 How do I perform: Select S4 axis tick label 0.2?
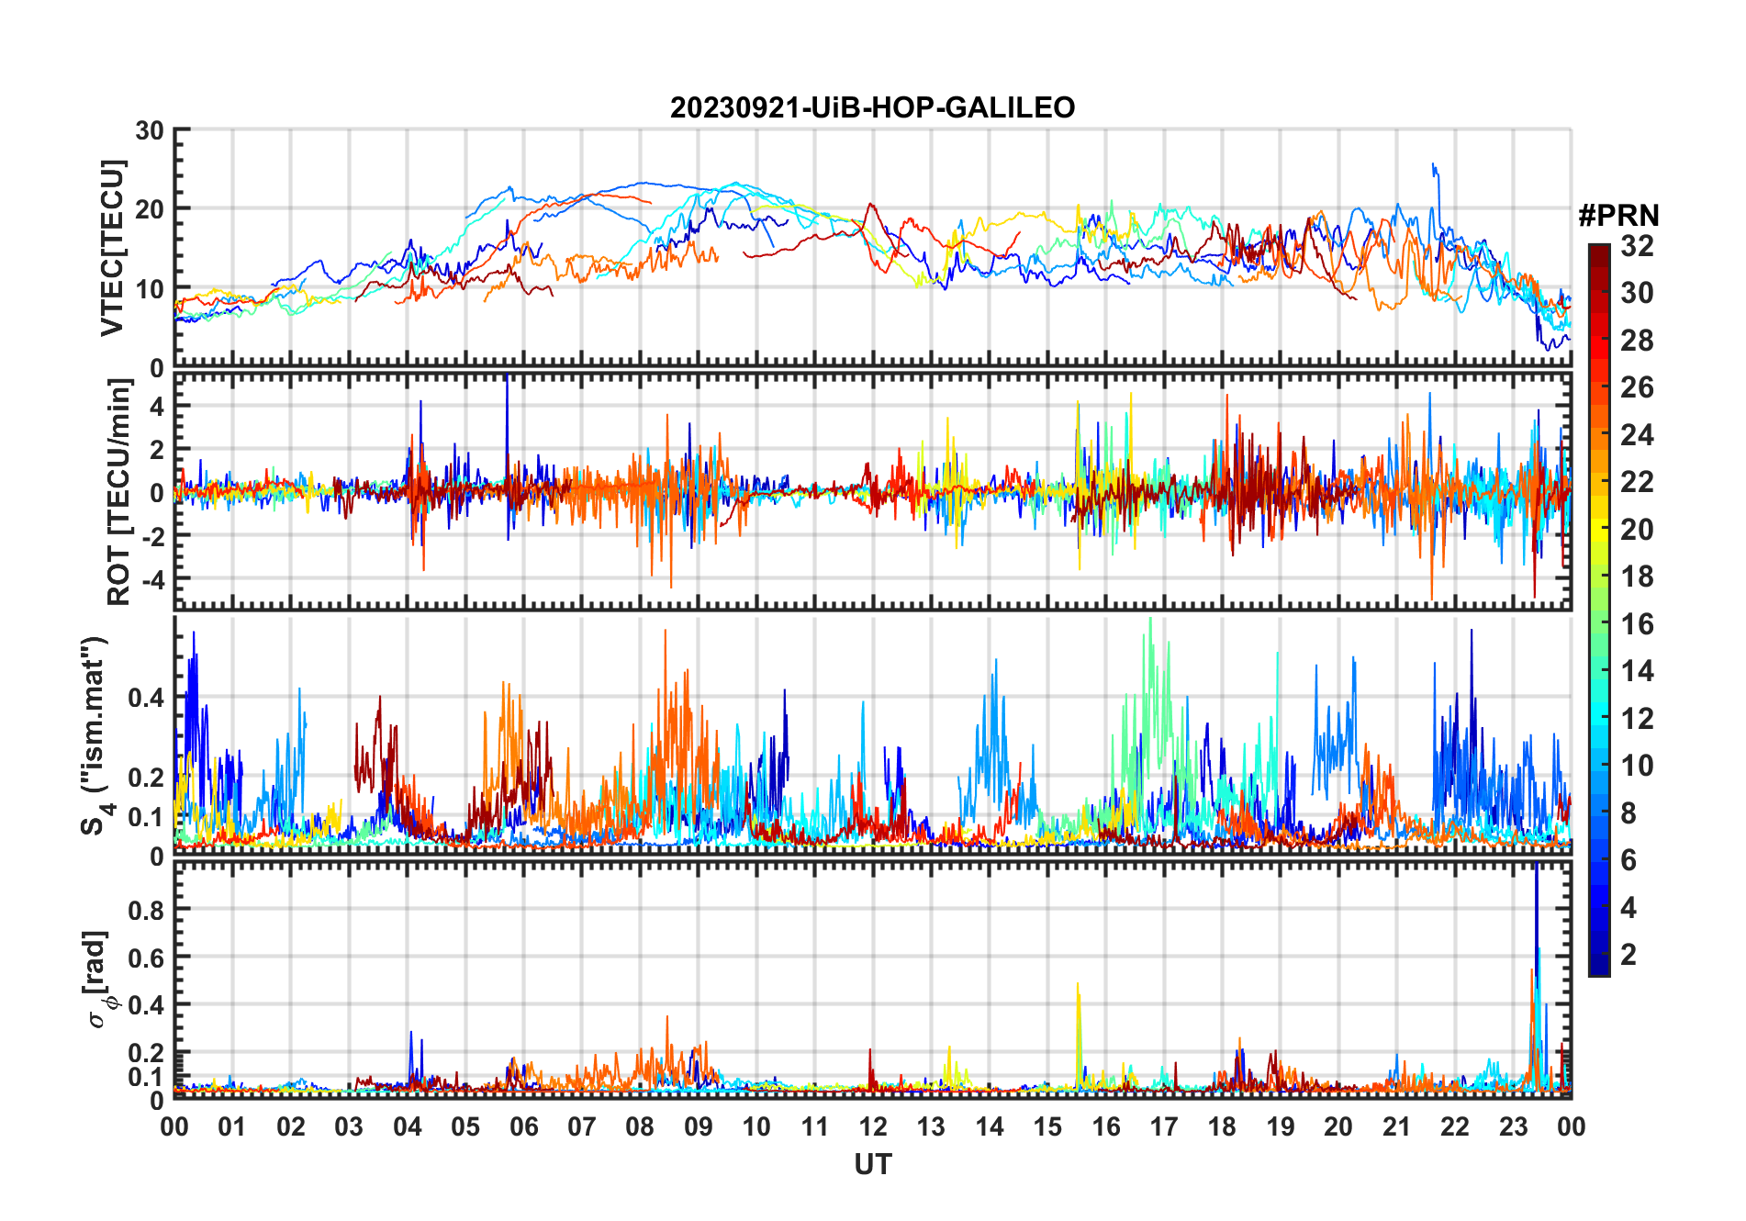(146, 778)
